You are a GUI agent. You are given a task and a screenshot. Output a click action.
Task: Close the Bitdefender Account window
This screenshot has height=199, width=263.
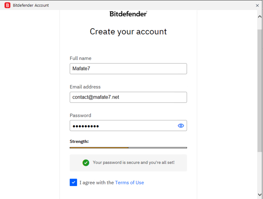pos(257,6)
